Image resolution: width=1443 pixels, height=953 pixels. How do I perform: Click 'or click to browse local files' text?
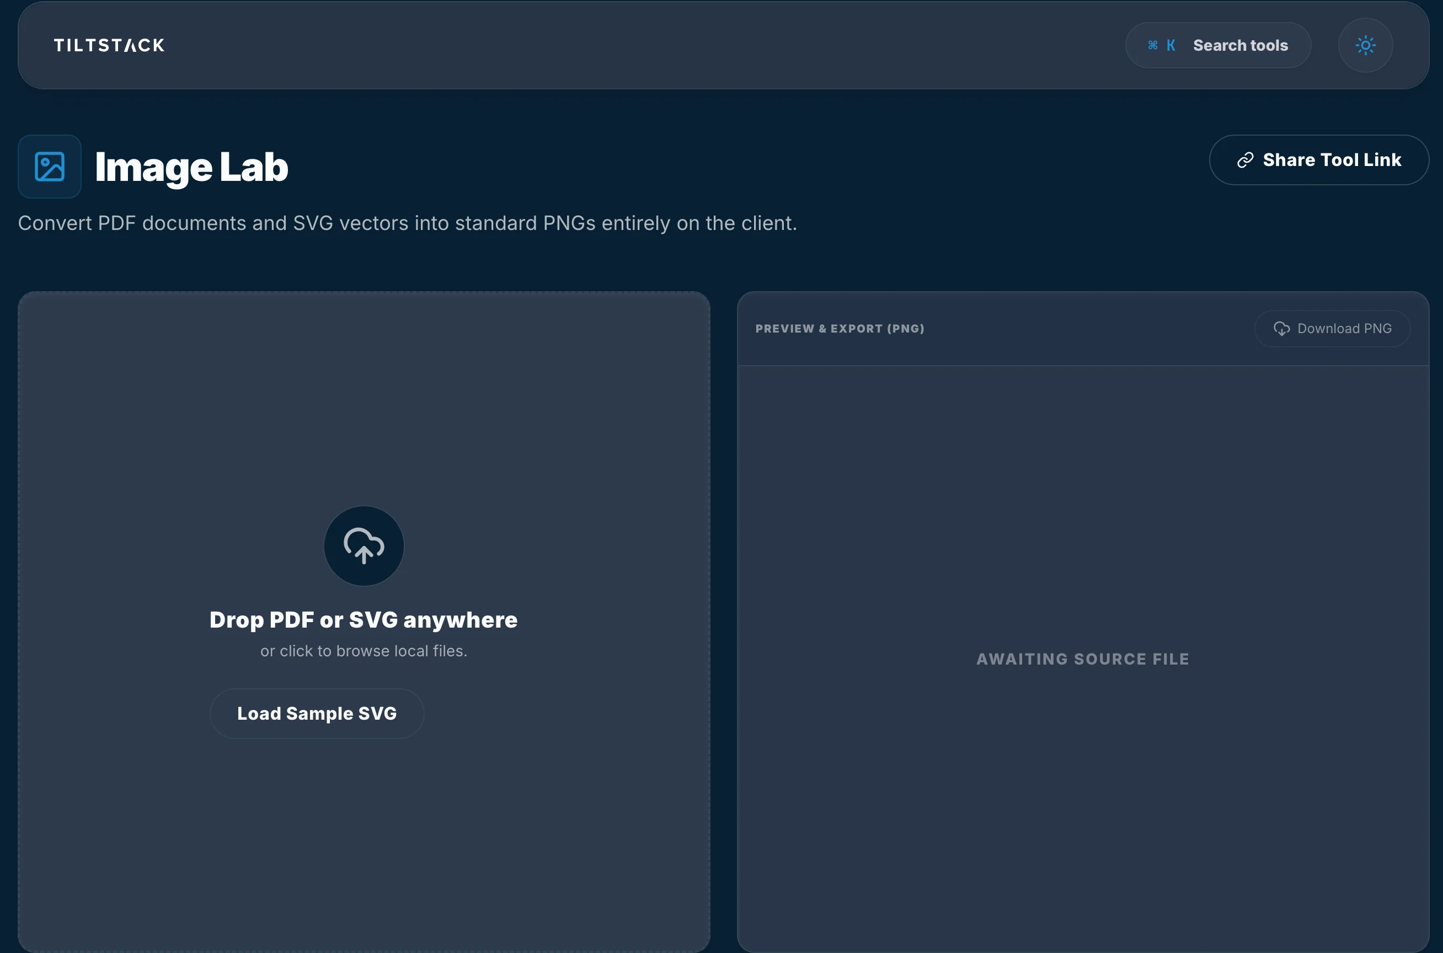point(364,651)
